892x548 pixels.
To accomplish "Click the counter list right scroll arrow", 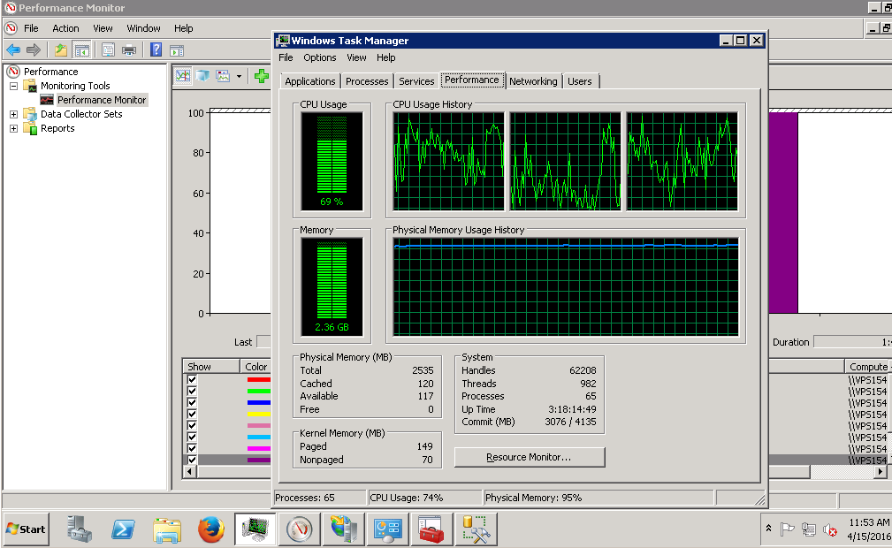I will (x=880, y=471).
